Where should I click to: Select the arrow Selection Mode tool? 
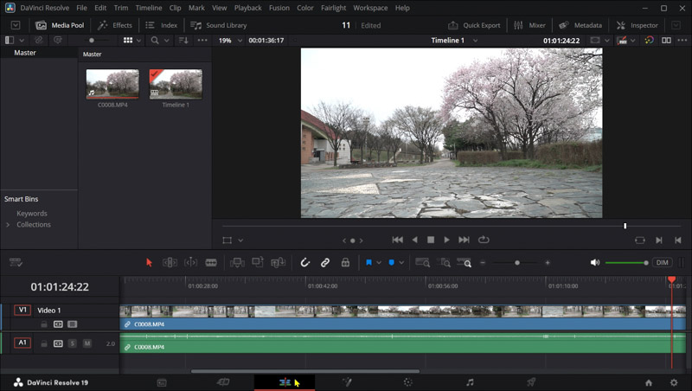pos(149,263)
